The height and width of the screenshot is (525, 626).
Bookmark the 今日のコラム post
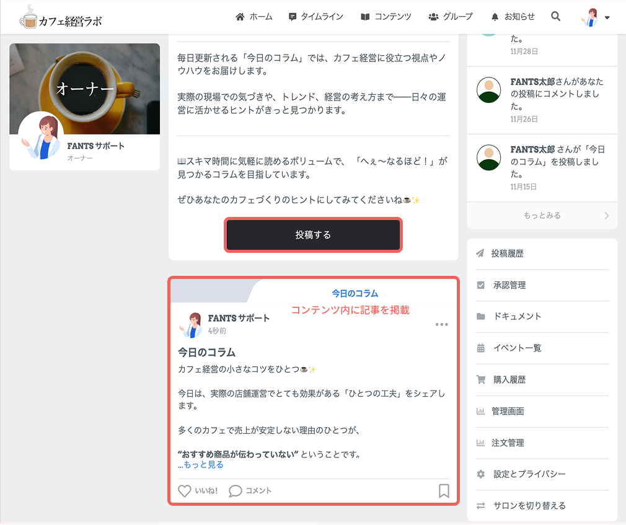coord(444,491)
